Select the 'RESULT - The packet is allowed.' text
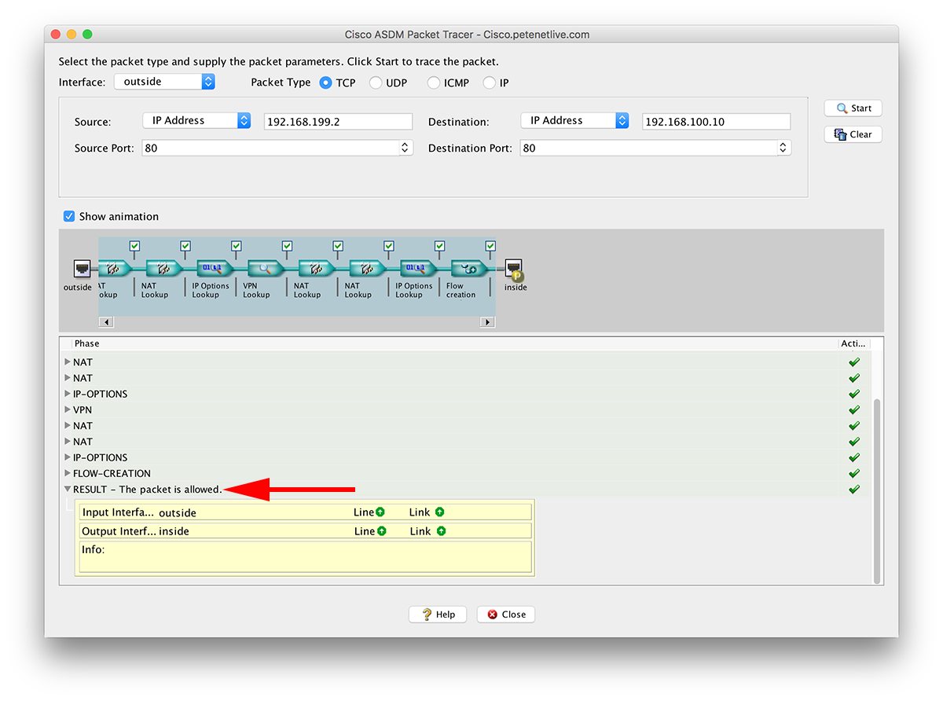 click(148, 490)
